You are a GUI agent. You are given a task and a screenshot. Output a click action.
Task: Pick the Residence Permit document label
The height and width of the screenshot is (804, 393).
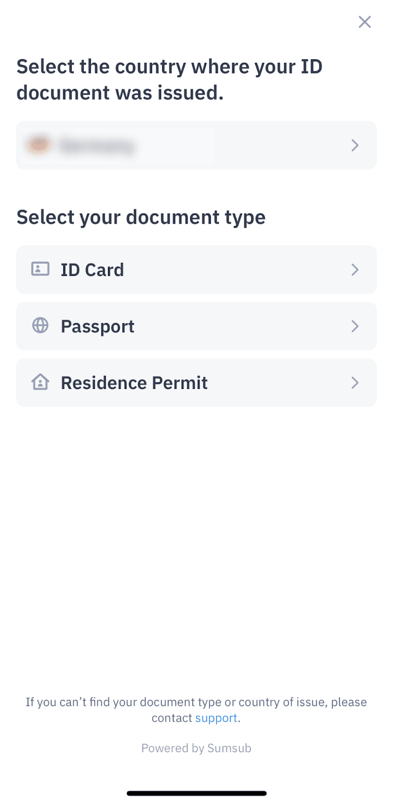point(134,383)
